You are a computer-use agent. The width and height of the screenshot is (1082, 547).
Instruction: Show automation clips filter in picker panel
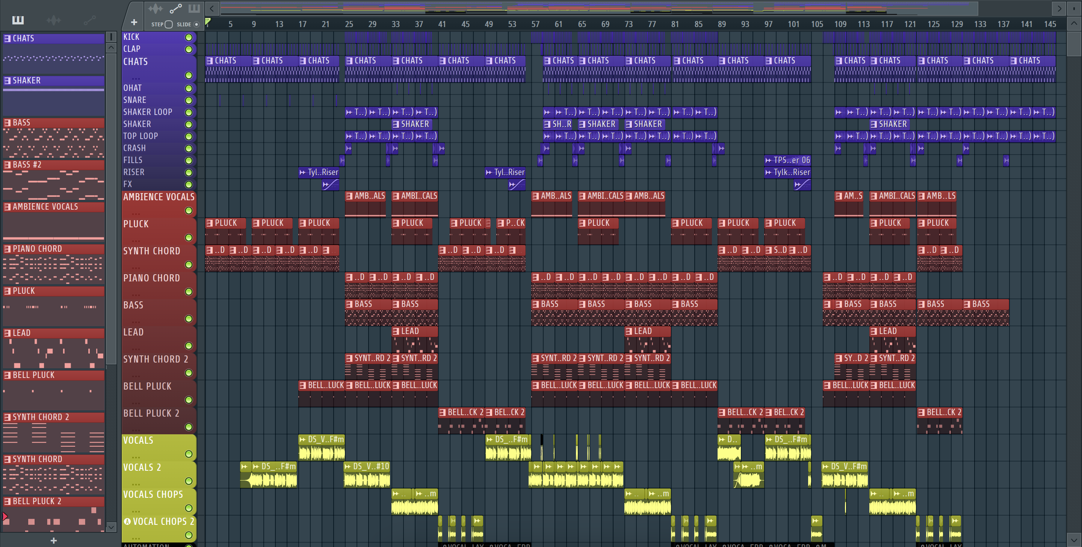(89, 20)
